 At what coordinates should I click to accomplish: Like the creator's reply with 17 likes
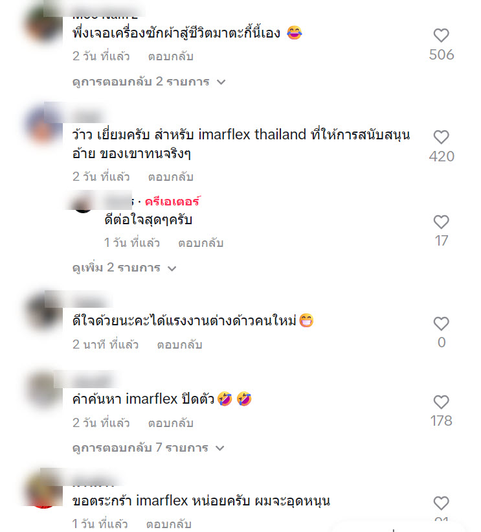click(441, 222)
